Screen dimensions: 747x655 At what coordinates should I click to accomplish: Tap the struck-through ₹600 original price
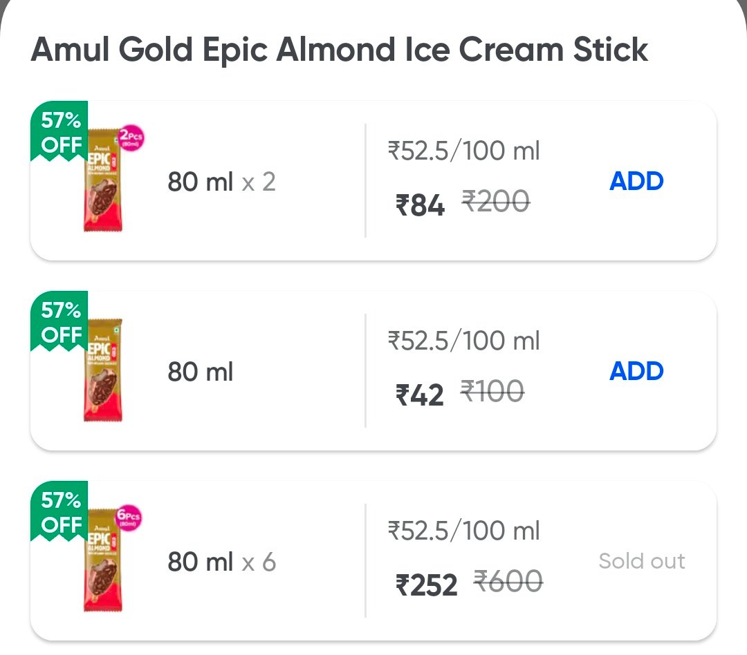pos(508,581)
